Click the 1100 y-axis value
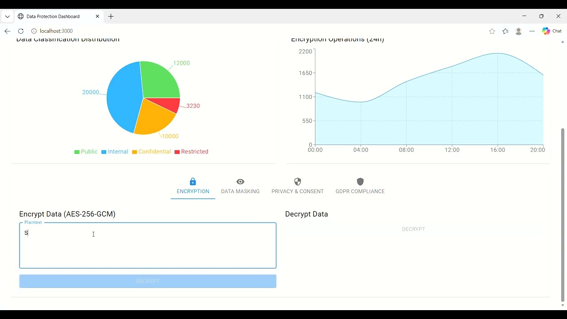 click(305, 97)
